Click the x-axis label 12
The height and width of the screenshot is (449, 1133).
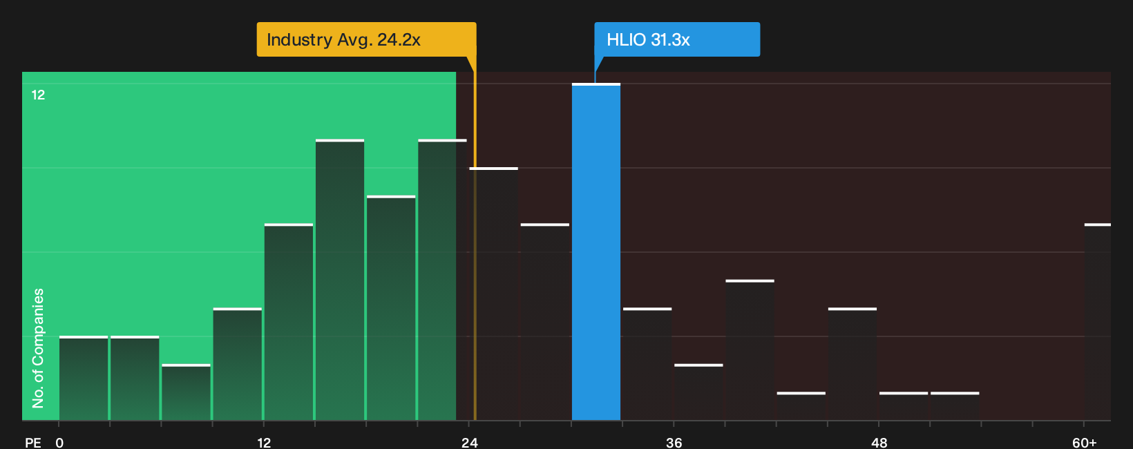point(264,442)
